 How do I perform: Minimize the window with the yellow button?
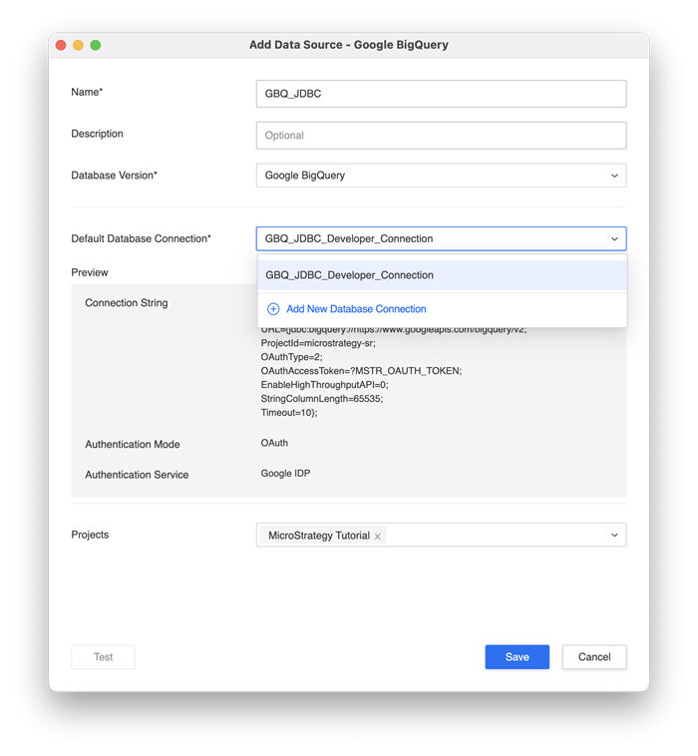pos(78,45)
